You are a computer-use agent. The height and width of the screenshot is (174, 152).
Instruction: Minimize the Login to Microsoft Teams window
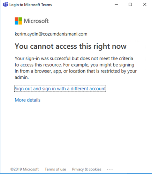tap(116, 5)
